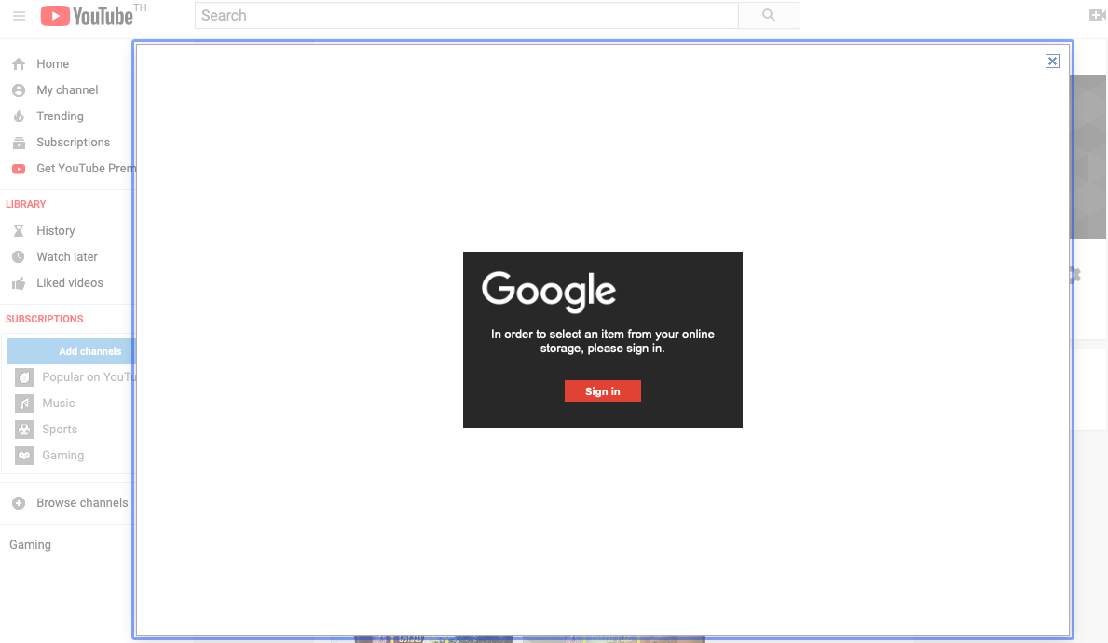The width and height of the screenshot is (1108, 643).
Task: Click the Add channels button
Action: click(71, 351)
